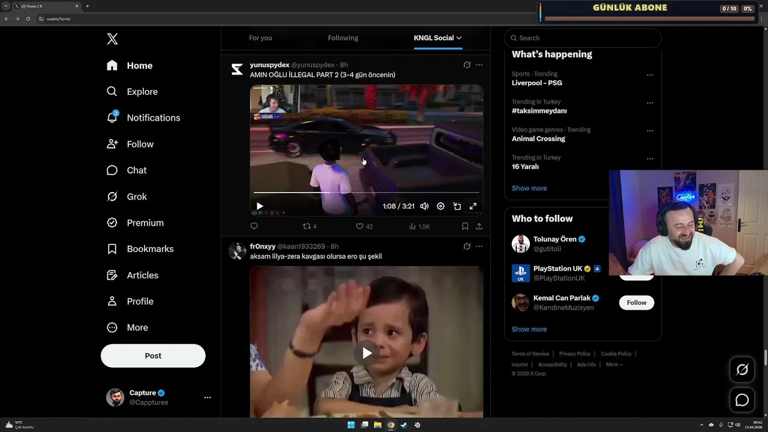The image size is (768, 432).
Task: Open Privacy Policy link
Action: (x=575, y=354)
